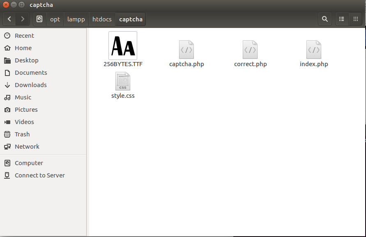Click the Computer drive icon in sidebar
This screenshot has width=366, height=237.
click(7, 163)
